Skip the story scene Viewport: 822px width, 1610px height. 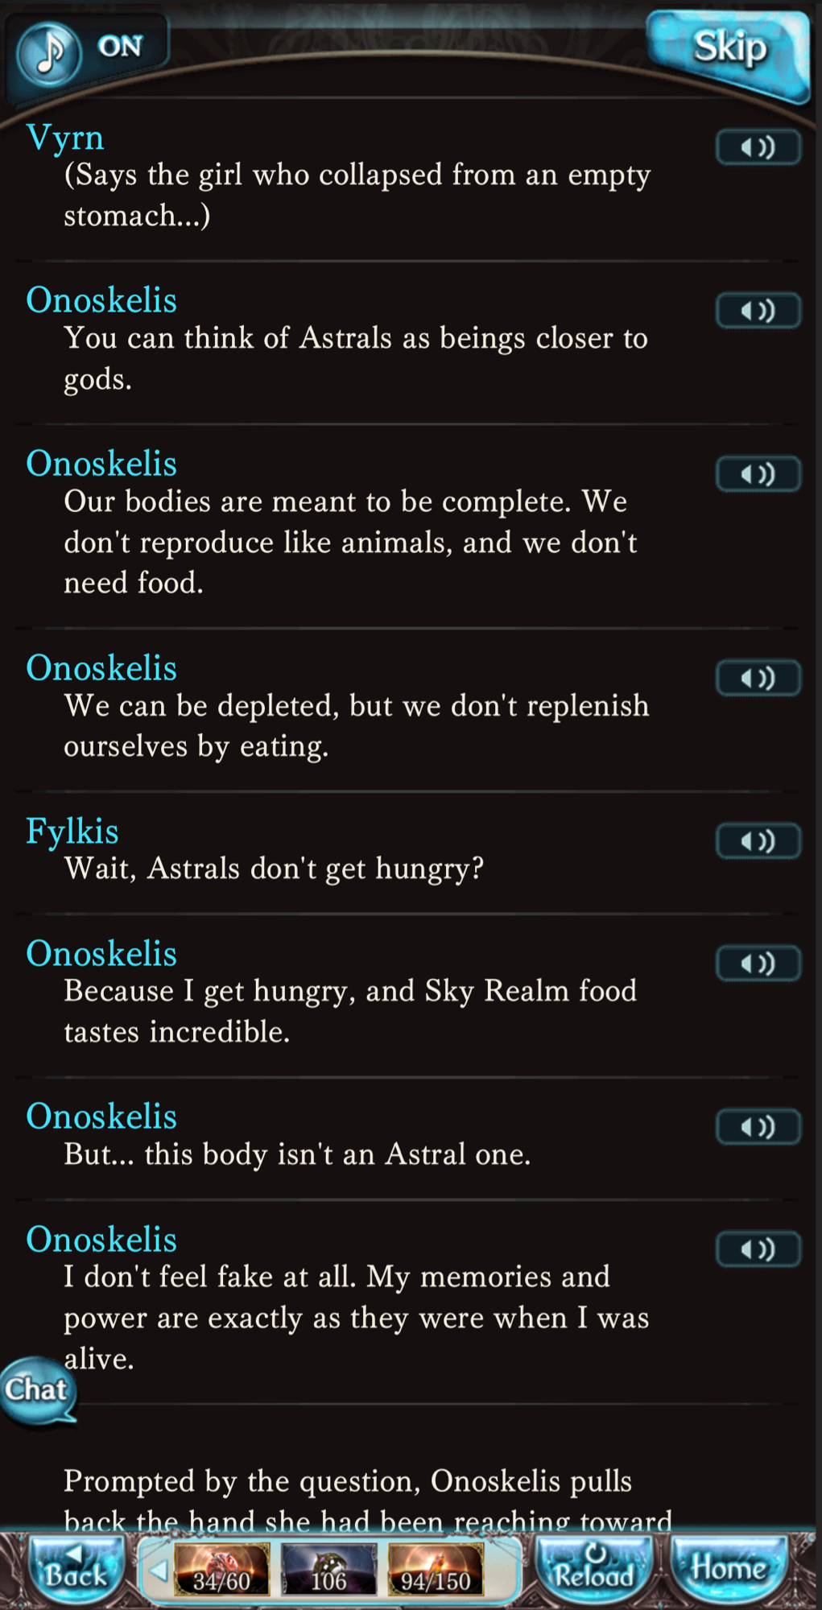pyautogui.click(x=729, y=50)
